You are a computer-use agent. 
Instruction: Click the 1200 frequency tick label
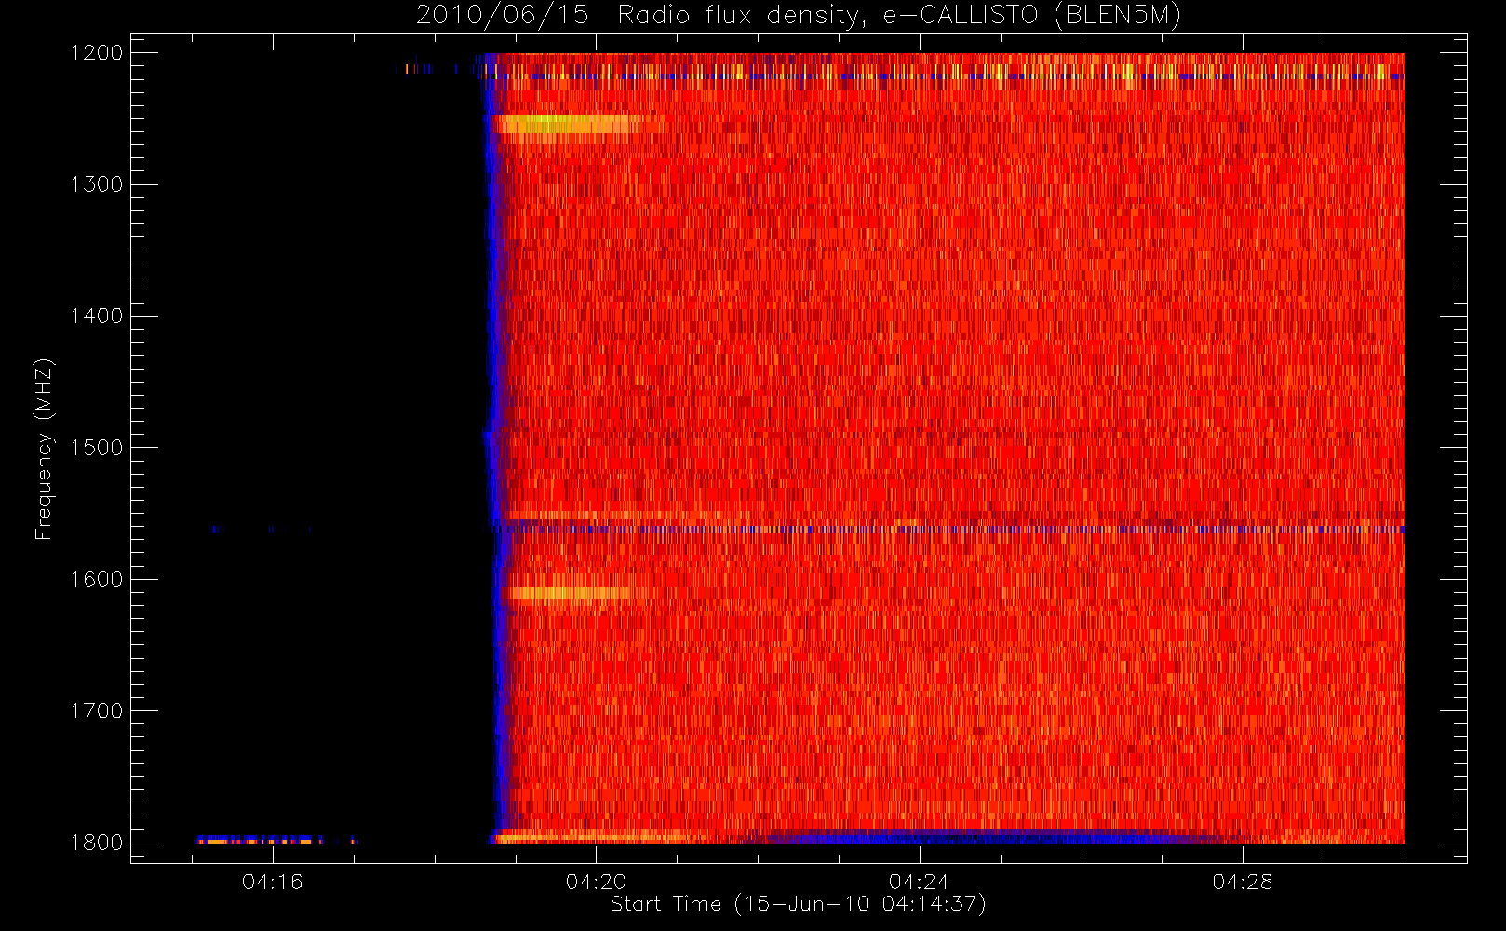click(97, 53)
